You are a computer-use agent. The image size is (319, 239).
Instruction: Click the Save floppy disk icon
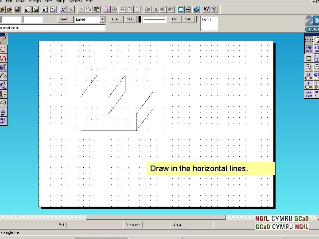tap(17, 9)
